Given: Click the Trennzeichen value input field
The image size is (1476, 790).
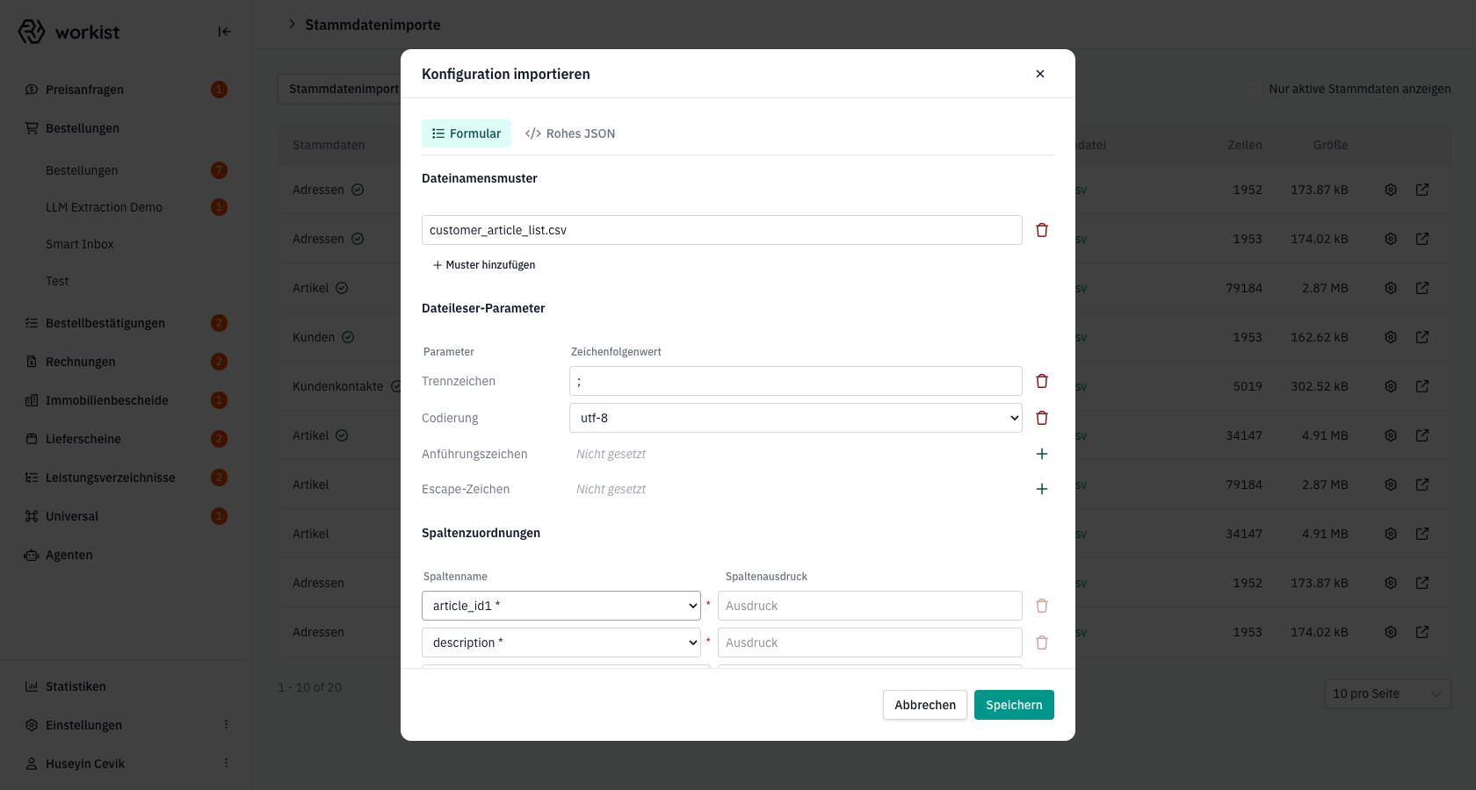Looking at the screenshot, I should [796, 381].
